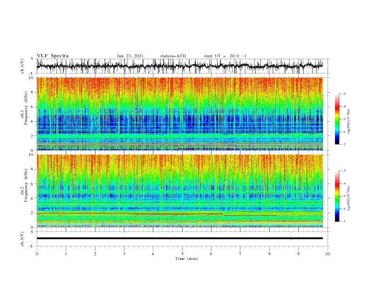Click the ch.2 "Frequency (kHz)" axis label

click(x=26, y=185)
